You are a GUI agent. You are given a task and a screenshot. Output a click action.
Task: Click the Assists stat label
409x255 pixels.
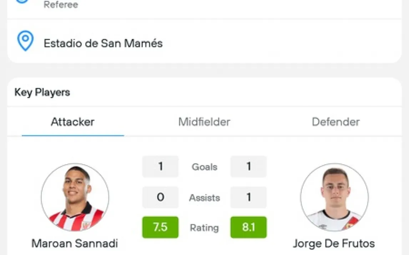coord(204,197)
